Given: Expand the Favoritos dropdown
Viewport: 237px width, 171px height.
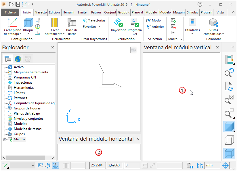Looking at the screenshot, I should pyautogui.click(x=91, y=27).
